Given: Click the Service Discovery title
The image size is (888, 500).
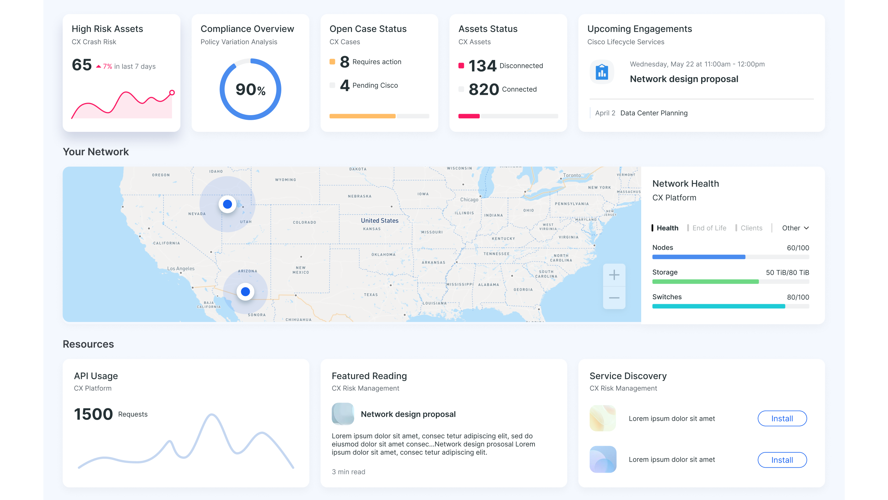Looking at the screenshot, I should coord(628,376).
